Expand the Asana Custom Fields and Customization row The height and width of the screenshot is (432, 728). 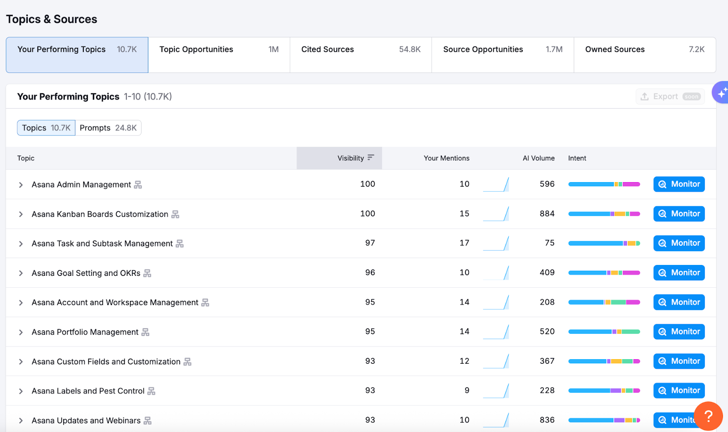click(20, 361)
